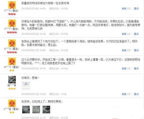Click avatar icon of user q***2
Screen dimensions: 144x119
click(x=12, y=43)
